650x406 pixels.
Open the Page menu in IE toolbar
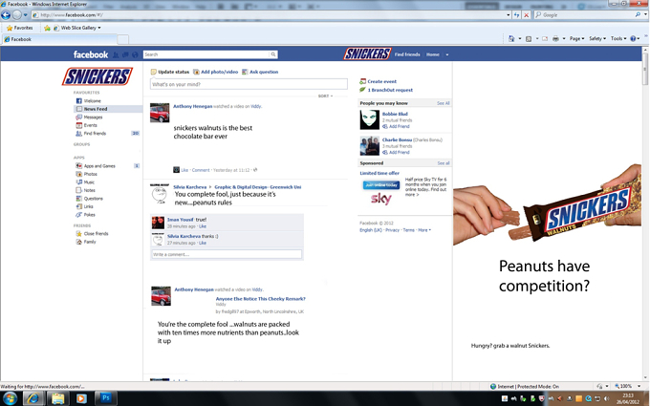coord(576,38)
